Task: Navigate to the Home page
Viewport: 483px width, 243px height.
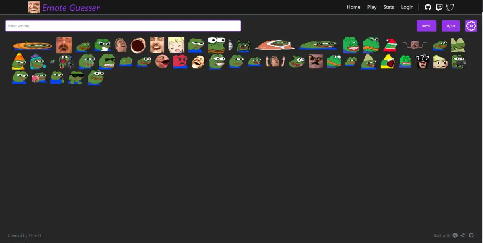Action: click(353, 7)
